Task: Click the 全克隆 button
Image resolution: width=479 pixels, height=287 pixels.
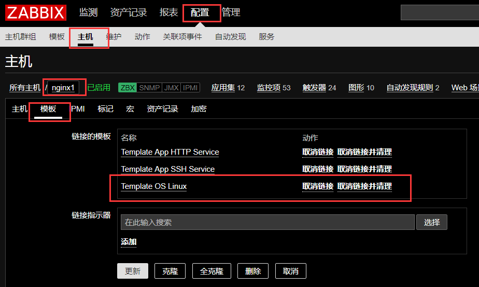Action: pyautogui.click(x=212, y=271)
